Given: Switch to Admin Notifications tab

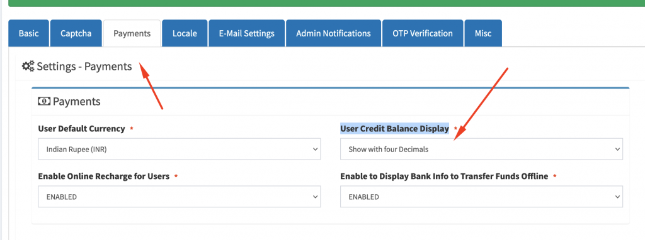Looking at the screenshot, I should click(334, 33).
